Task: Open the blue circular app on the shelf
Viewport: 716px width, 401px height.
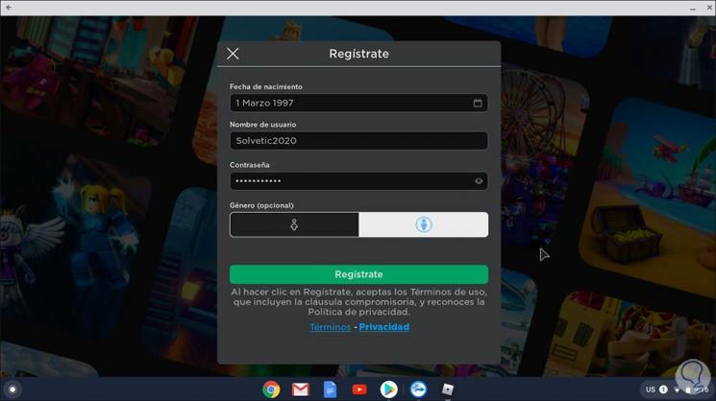Action: tap(418, 389)
